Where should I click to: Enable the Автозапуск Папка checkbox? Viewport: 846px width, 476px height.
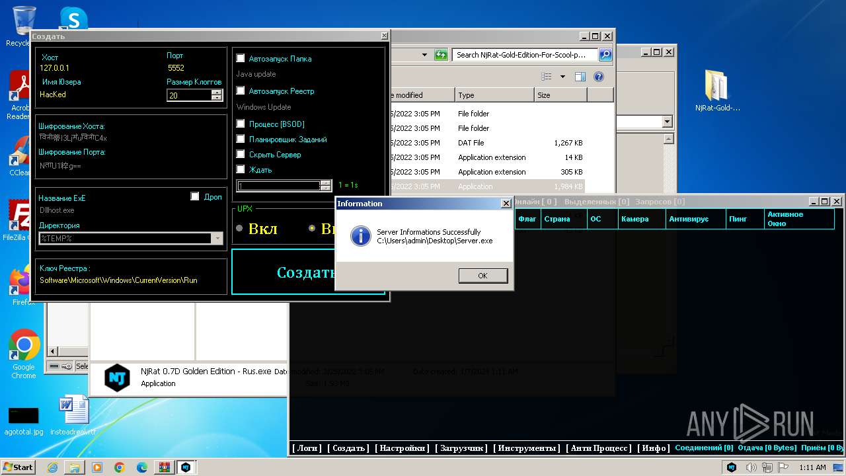(241, 58)
